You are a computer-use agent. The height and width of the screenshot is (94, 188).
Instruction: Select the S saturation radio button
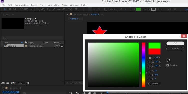[x=150, y=62]
